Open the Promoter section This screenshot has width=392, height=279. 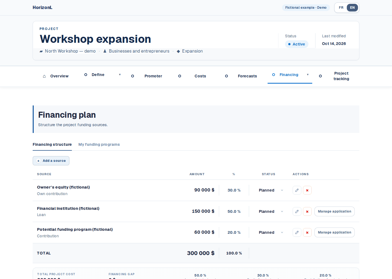click(x=153, y=76)
